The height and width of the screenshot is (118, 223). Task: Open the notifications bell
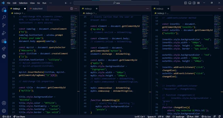click(x=219, y=117)
